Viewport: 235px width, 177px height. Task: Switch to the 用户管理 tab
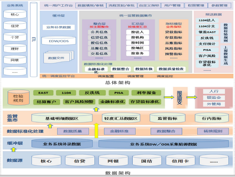tap(172, 6)
